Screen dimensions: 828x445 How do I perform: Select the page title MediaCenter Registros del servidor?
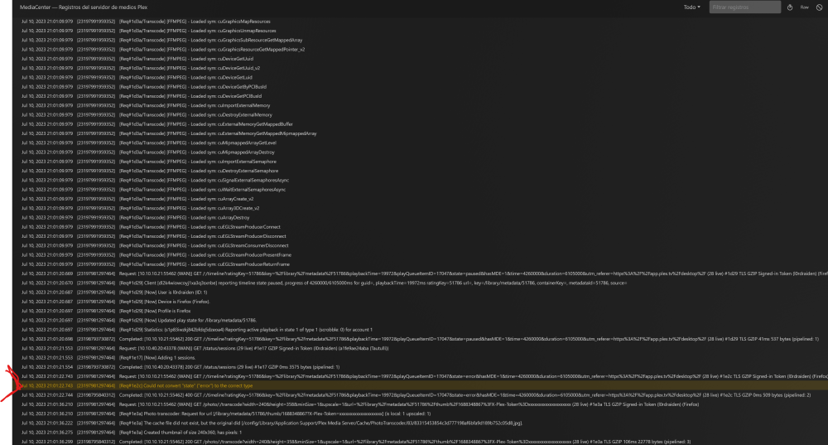(84, 7)
